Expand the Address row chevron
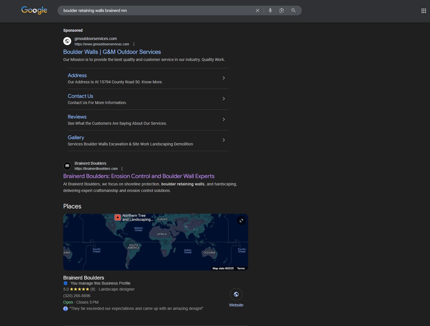430x326 pixels. [224, 78]
